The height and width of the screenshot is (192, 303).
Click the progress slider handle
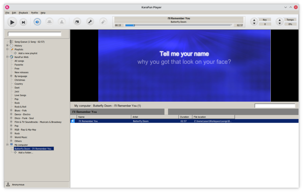pos(134,25)
